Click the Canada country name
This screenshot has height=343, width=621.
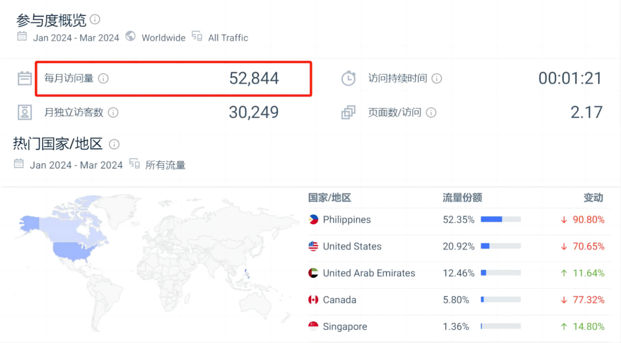point(339,300)
